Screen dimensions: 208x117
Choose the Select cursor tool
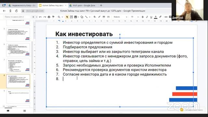[x=67, y=17]
